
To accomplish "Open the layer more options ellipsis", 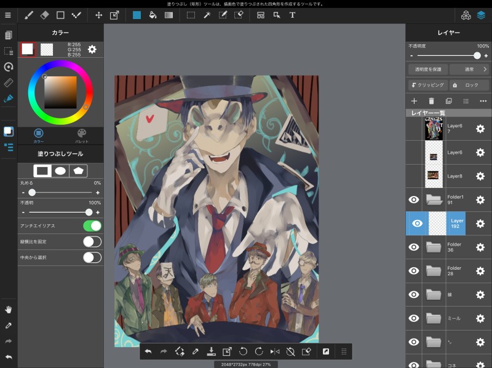I will (483, 101).
